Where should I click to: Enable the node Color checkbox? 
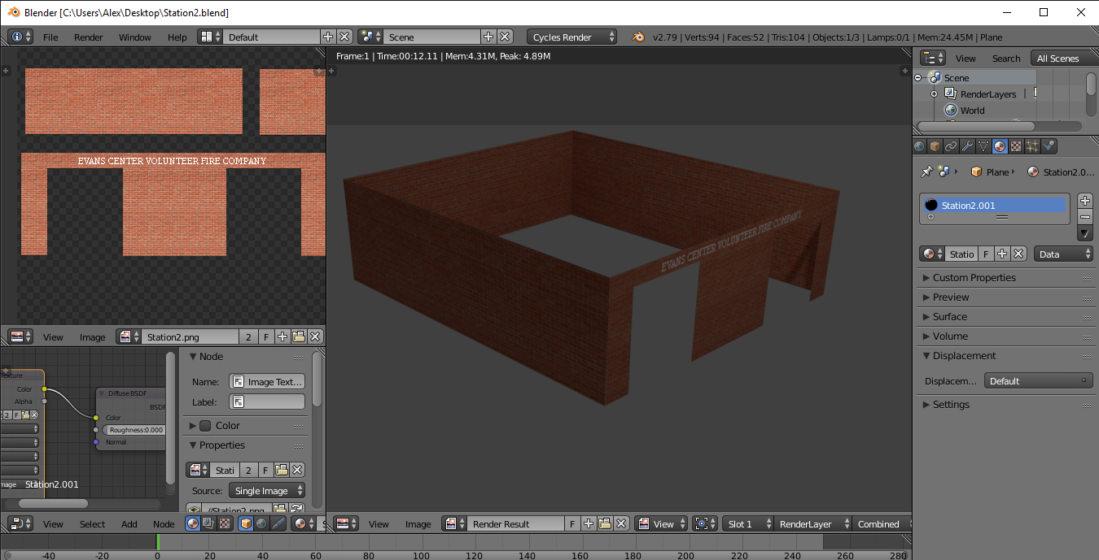coord(205,426)
